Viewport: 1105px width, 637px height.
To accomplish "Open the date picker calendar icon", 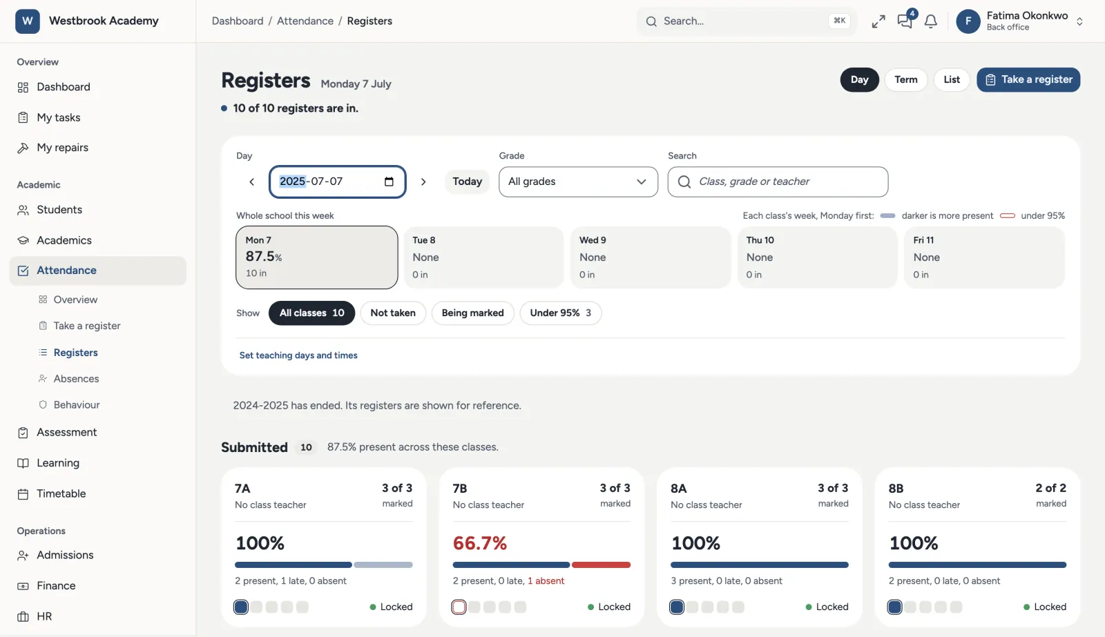I will [x=389, y=182].
